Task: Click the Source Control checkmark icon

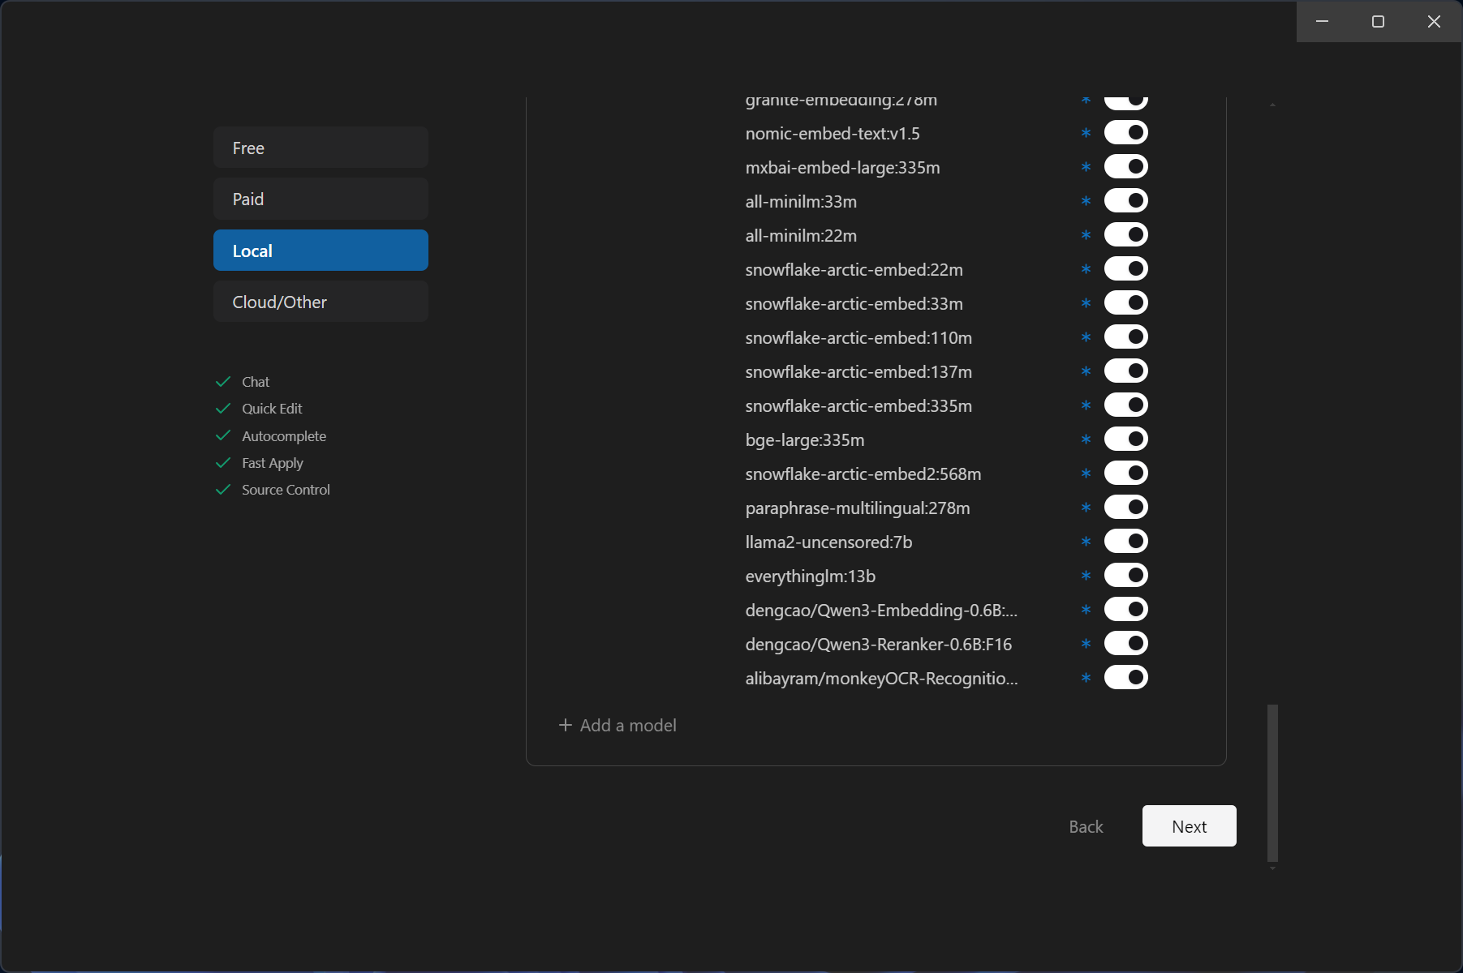Action: click(223, 490)
